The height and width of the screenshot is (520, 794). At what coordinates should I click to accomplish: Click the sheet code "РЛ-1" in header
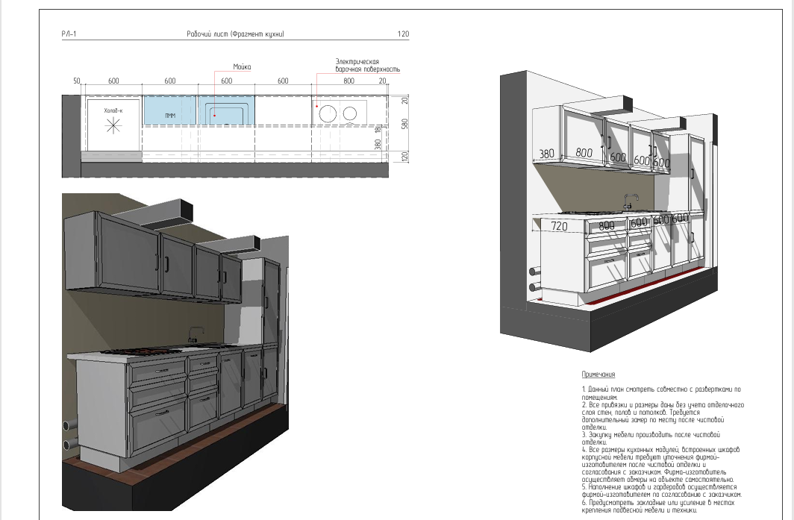(x=69, y=34)
